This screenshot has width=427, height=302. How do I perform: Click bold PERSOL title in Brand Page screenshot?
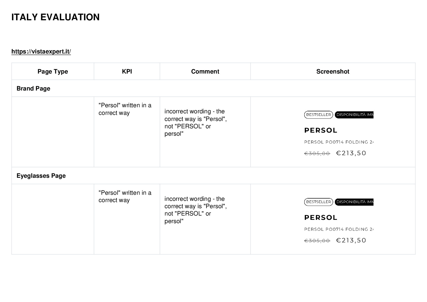(x=321, y=130)
